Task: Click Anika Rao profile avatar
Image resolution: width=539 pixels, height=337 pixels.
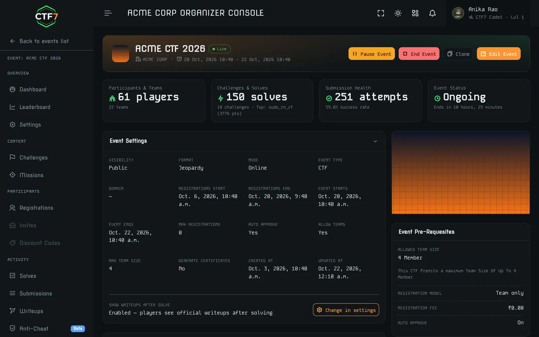Action: (x=458, y=13)
